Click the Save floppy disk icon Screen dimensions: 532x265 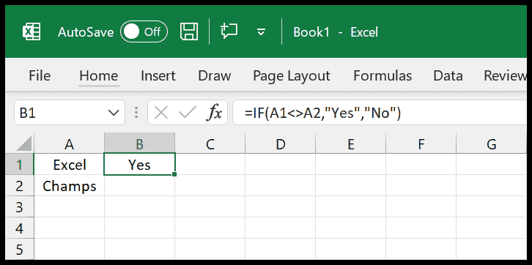click(x=189, y=32)
